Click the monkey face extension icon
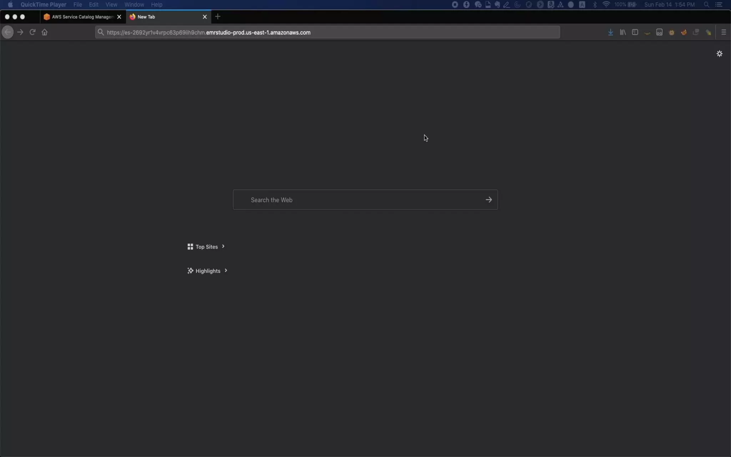The height and width of the screenshot is (457, 731). click(x=671, y=32)
